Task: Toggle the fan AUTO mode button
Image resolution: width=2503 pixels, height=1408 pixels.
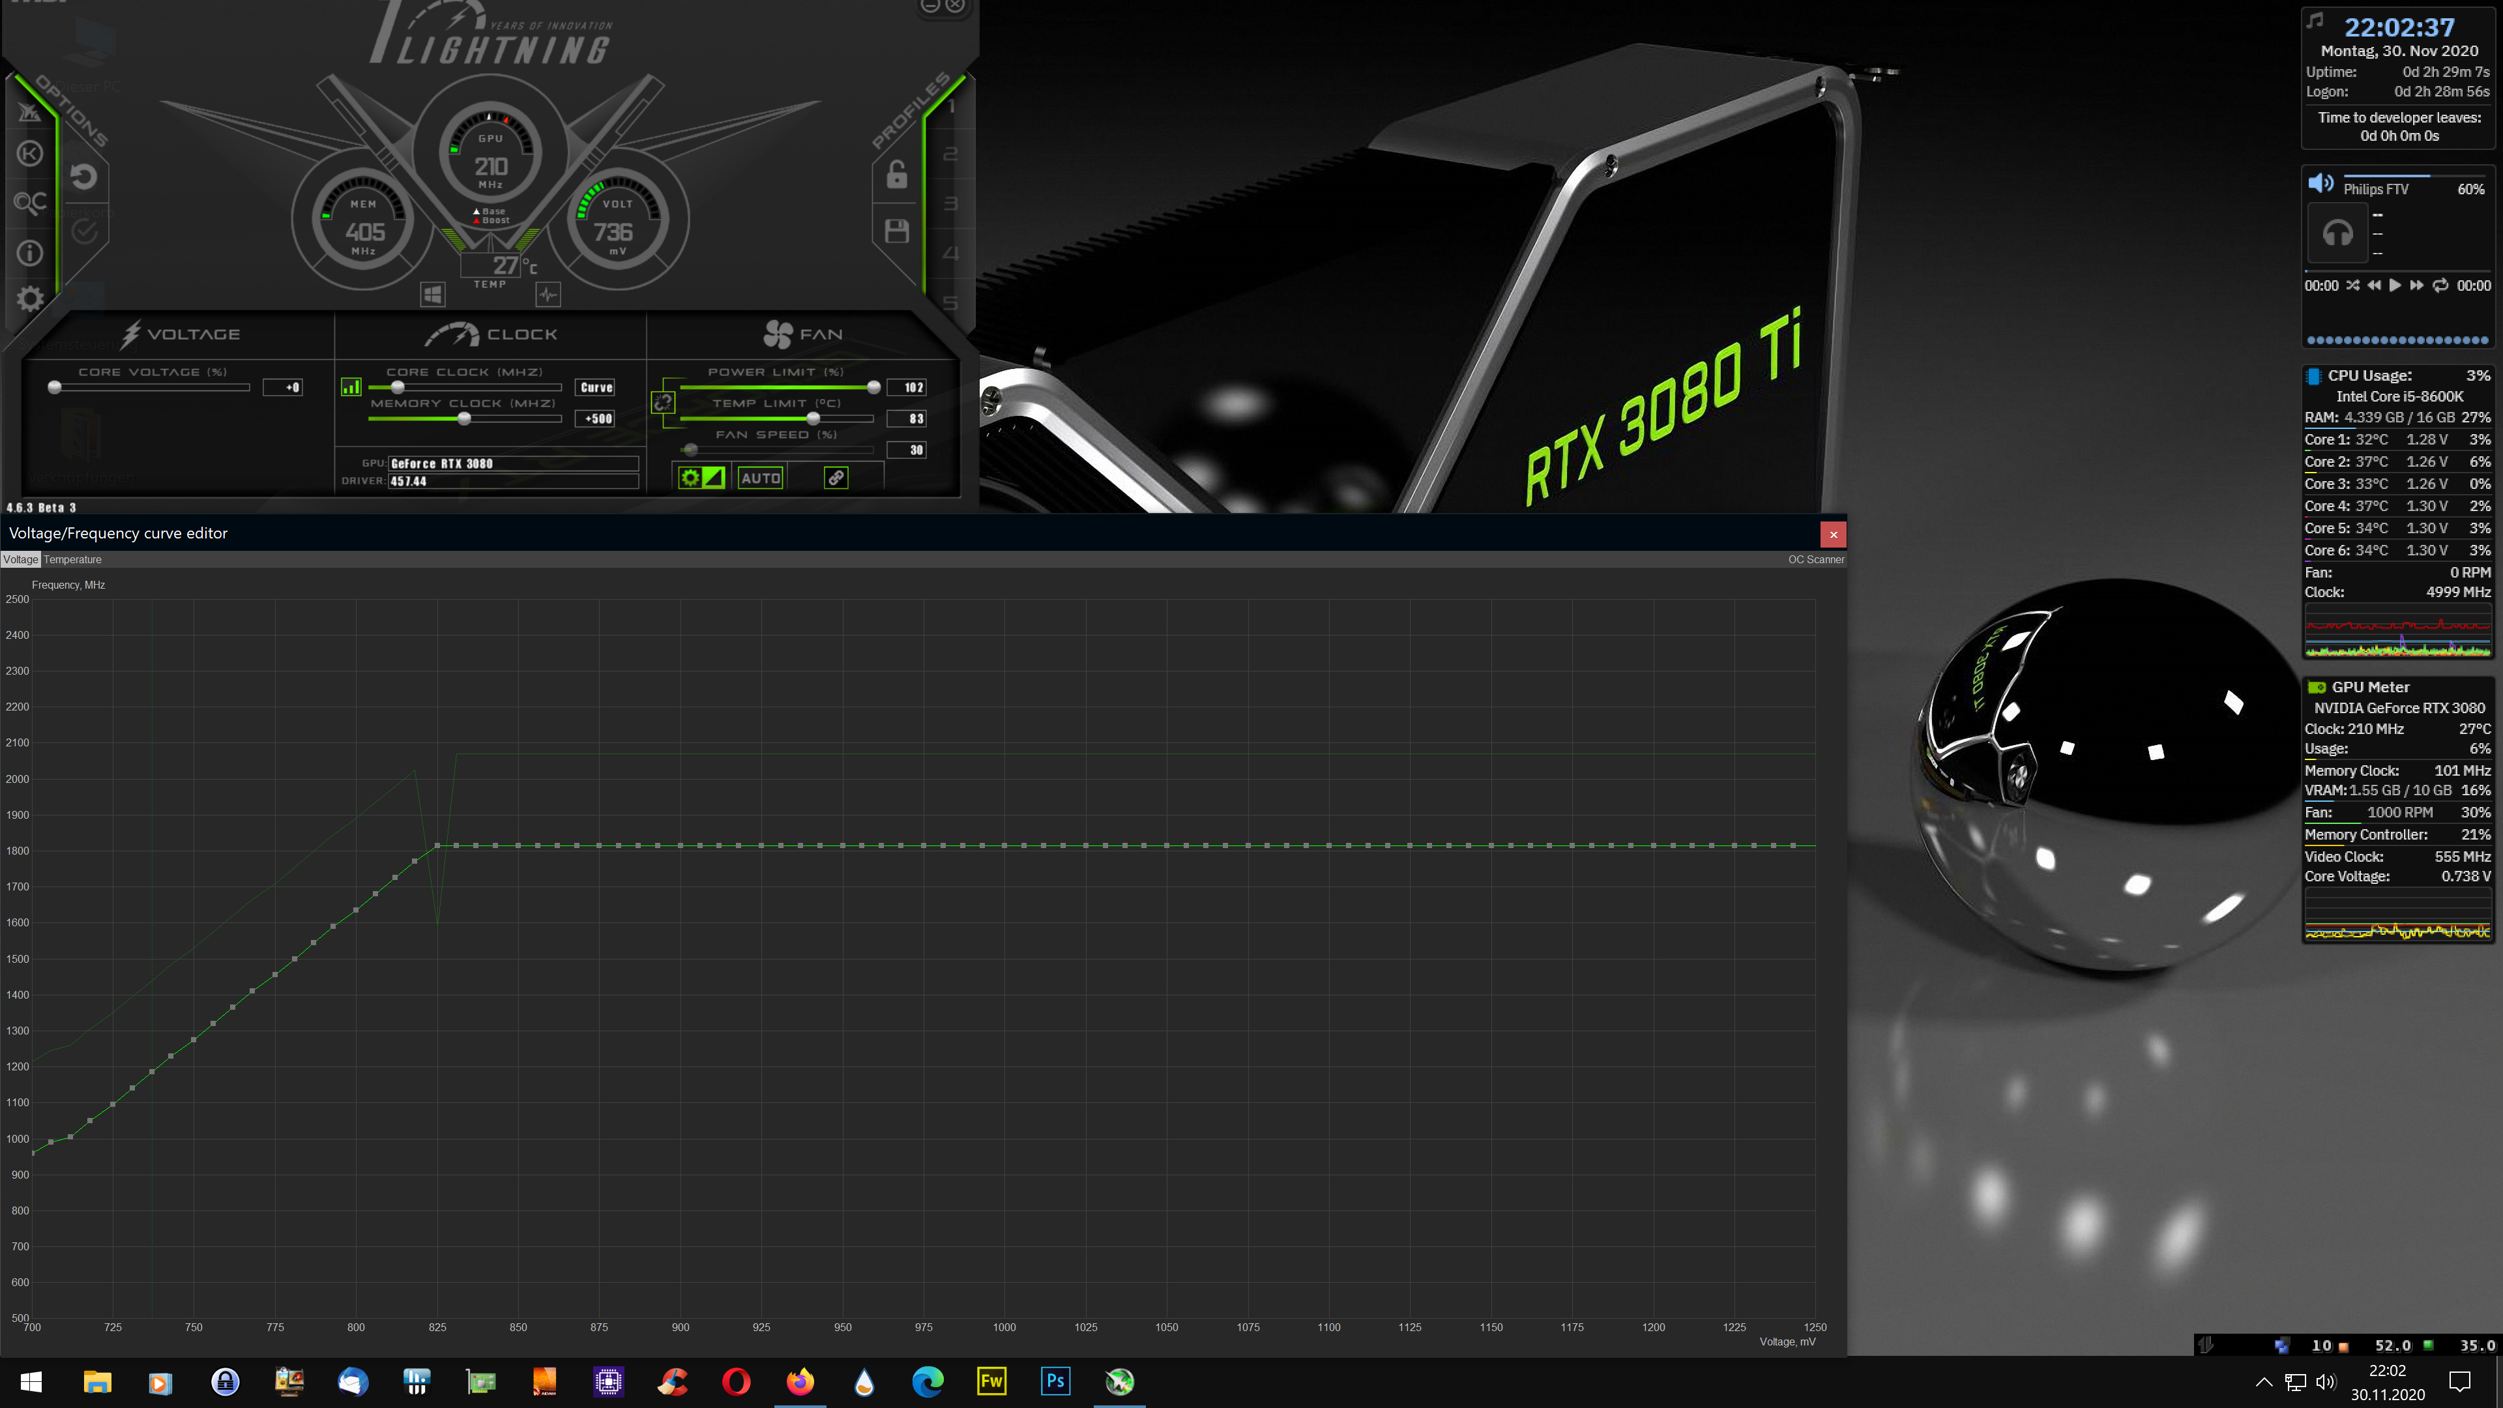Action: (761, 477)
